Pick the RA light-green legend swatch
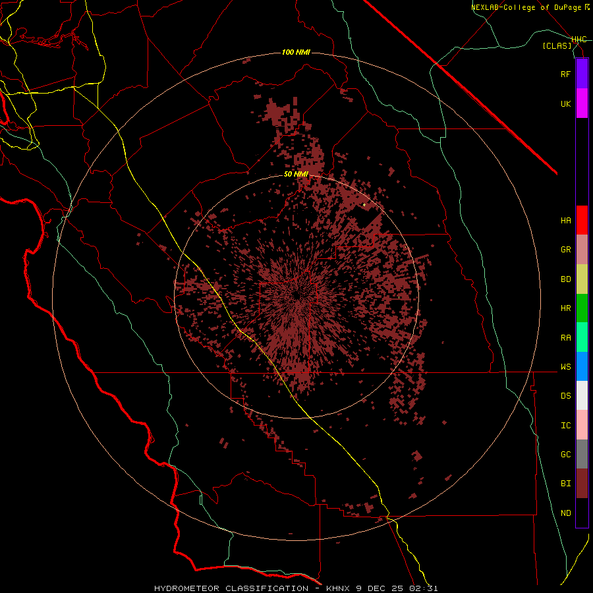This screenshot has width=593, height=593. coord(582,337)
